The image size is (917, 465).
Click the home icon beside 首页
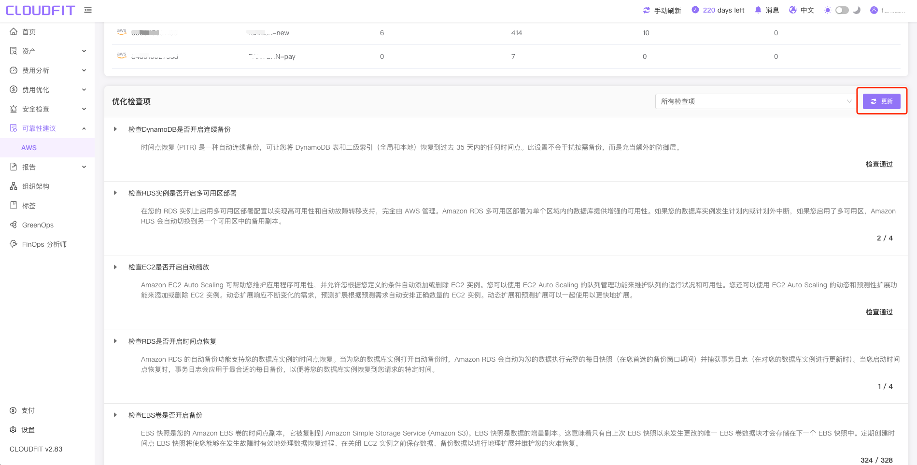click(14, 31)
